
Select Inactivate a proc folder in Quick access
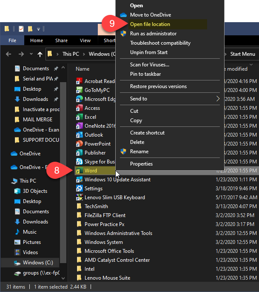tap(41, 109)
